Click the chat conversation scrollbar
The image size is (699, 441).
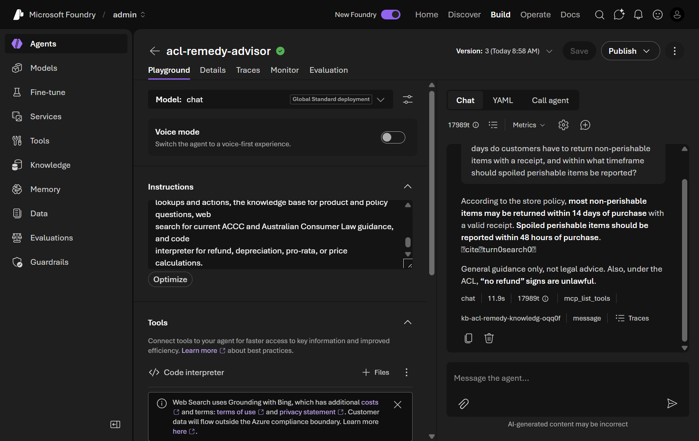tap(684, 260)
